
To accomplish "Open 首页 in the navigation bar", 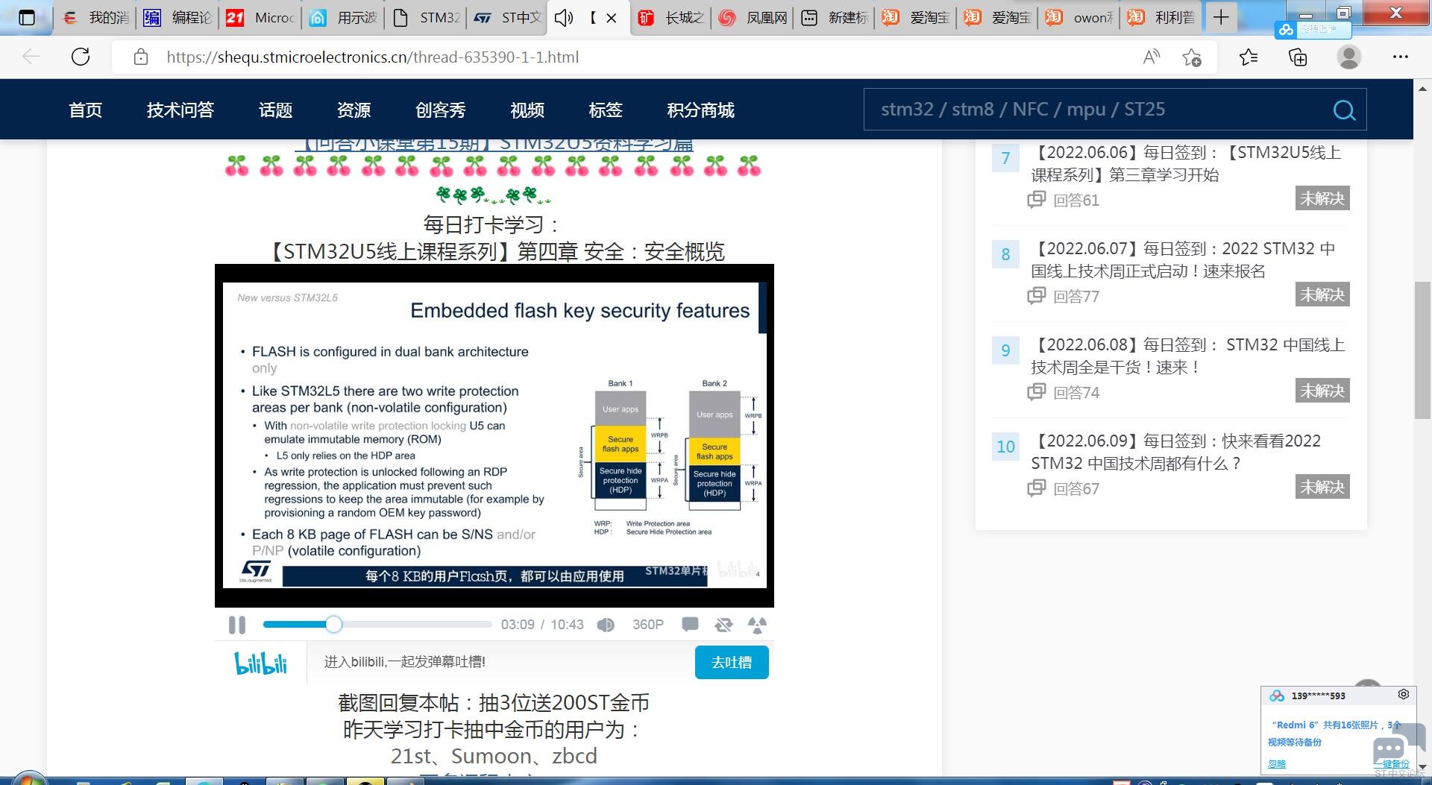I will click(x=86, y=110).
